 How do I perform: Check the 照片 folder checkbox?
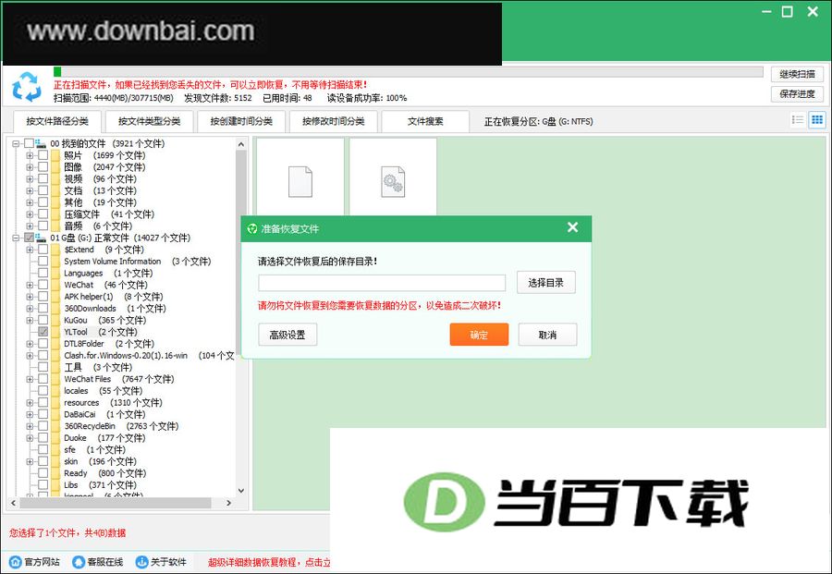[43, 155]
